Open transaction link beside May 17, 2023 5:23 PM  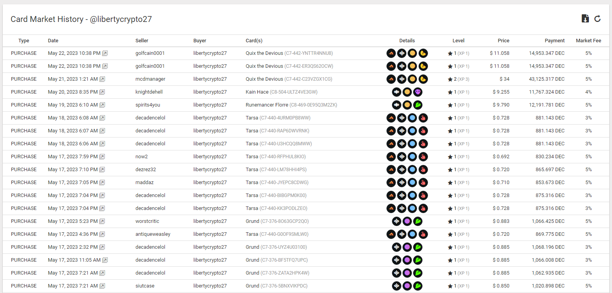pos(102,221)
